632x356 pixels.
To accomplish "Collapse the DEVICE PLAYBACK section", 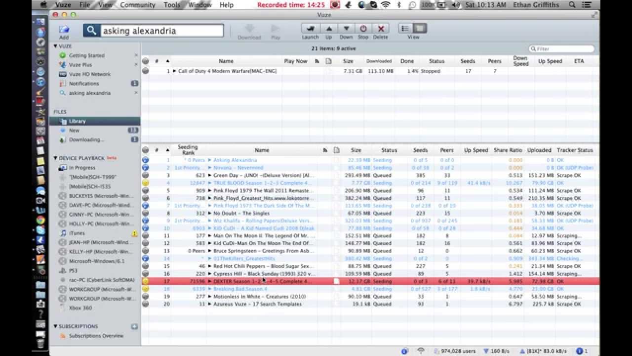I will tap(56, 158).
